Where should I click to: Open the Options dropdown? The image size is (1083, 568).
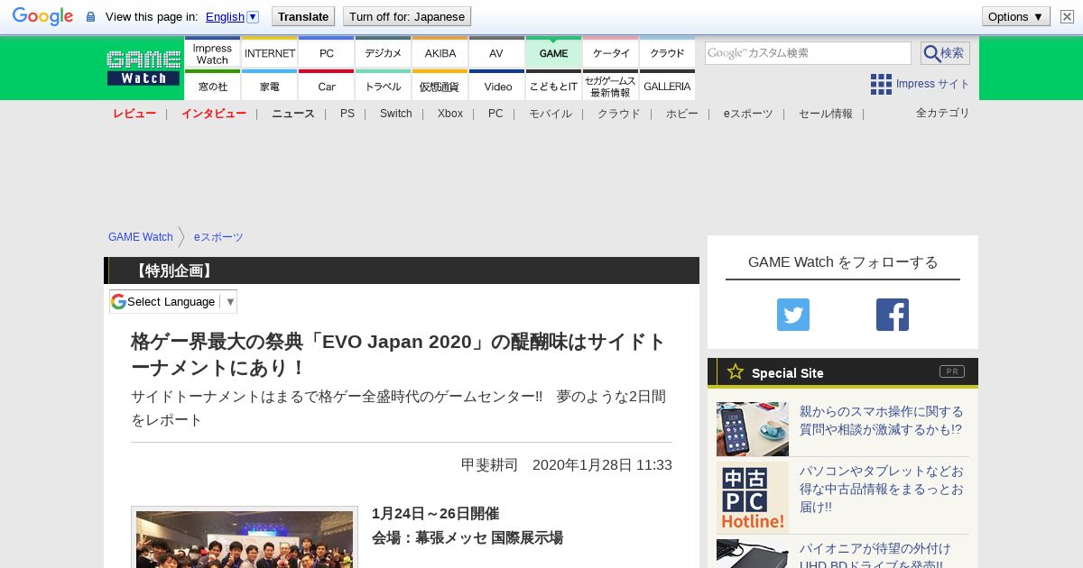pos(1015,16)
